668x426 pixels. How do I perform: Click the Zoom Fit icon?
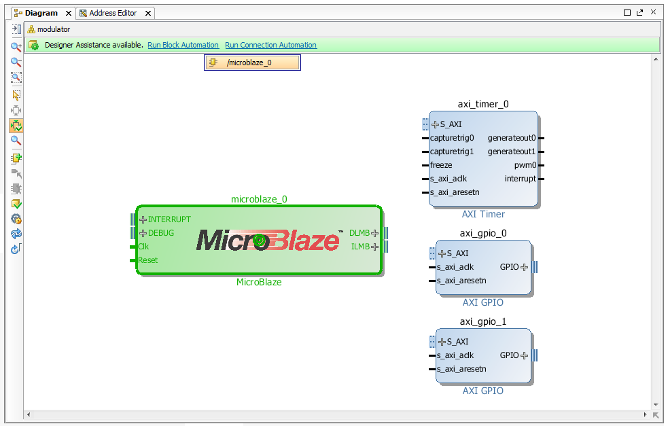[x=16, y=77]
